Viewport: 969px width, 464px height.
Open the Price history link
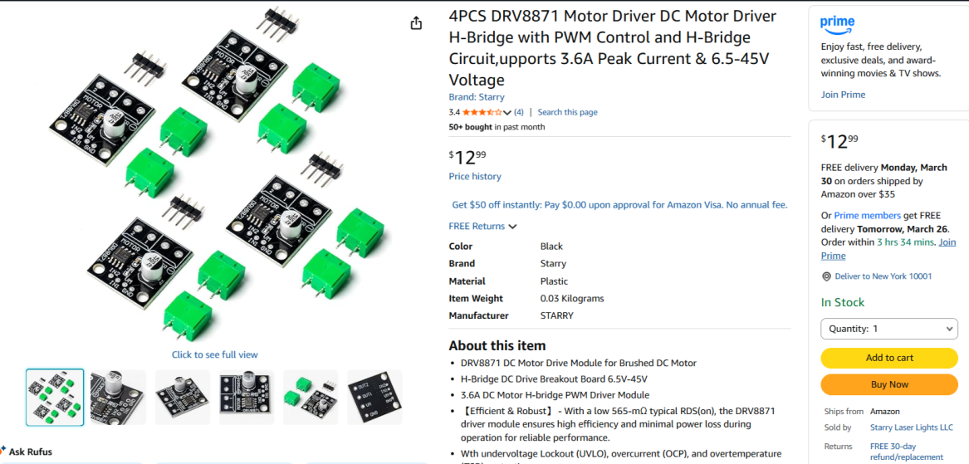pyautogui.click(x=475, y=176)
